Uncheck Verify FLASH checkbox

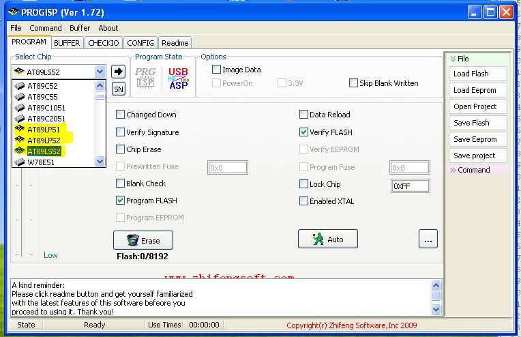[303, 132]
